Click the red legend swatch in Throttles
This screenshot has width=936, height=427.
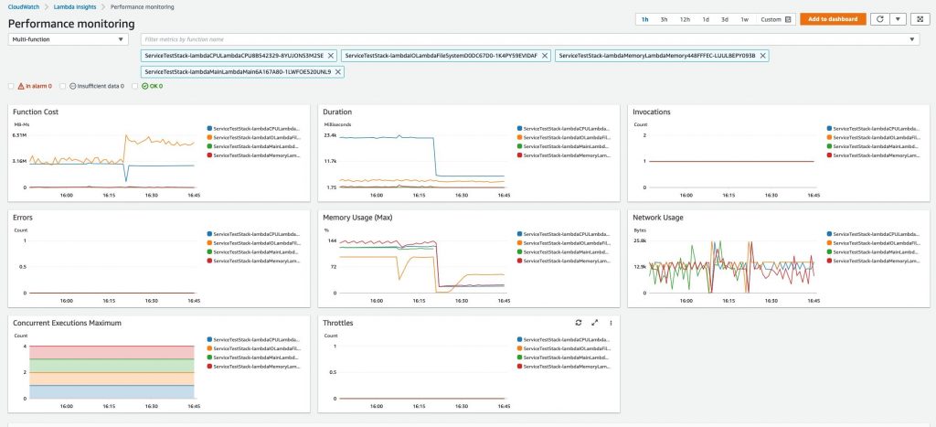tap(519, 366)
